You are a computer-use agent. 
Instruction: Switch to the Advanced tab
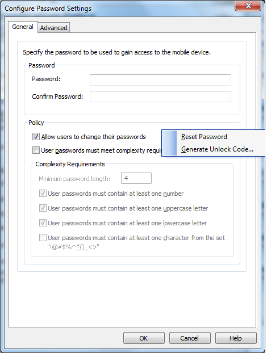point(53,28)
